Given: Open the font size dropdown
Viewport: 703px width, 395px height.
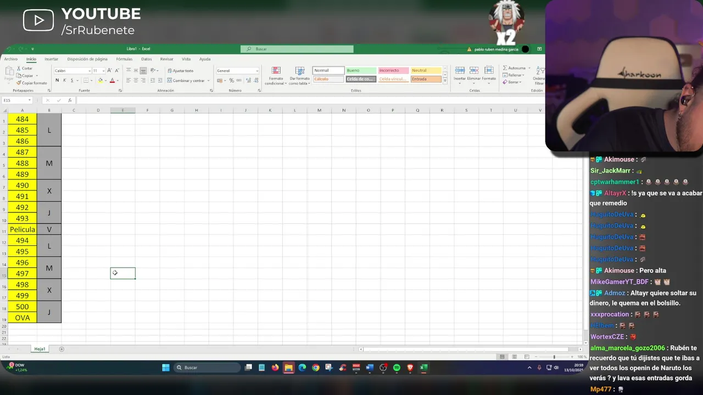Looking at the screenshot, I should (x=103, y=71).
